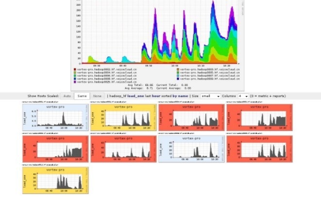Screen dimensions: 321x197
Task: Click the hadoop0007 legend host name
Action: click(x=210, y=76)
